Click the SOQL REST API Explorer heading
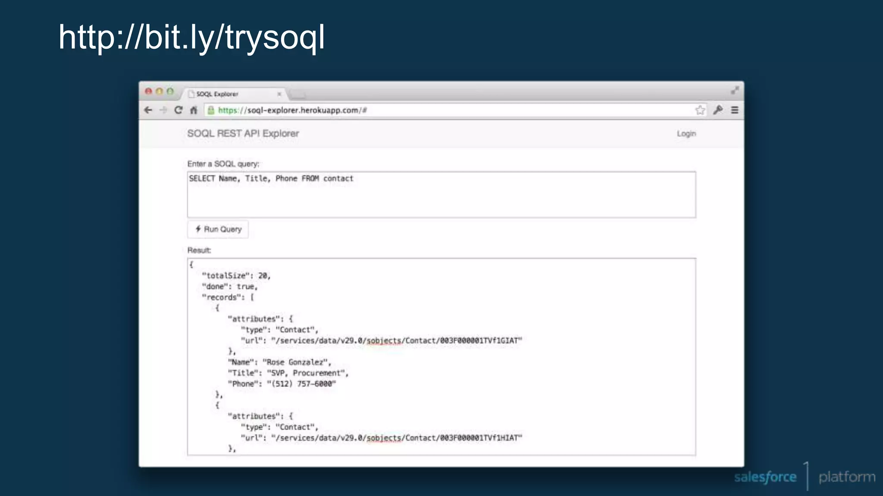883x496 pixels. [x=243, y=133]
